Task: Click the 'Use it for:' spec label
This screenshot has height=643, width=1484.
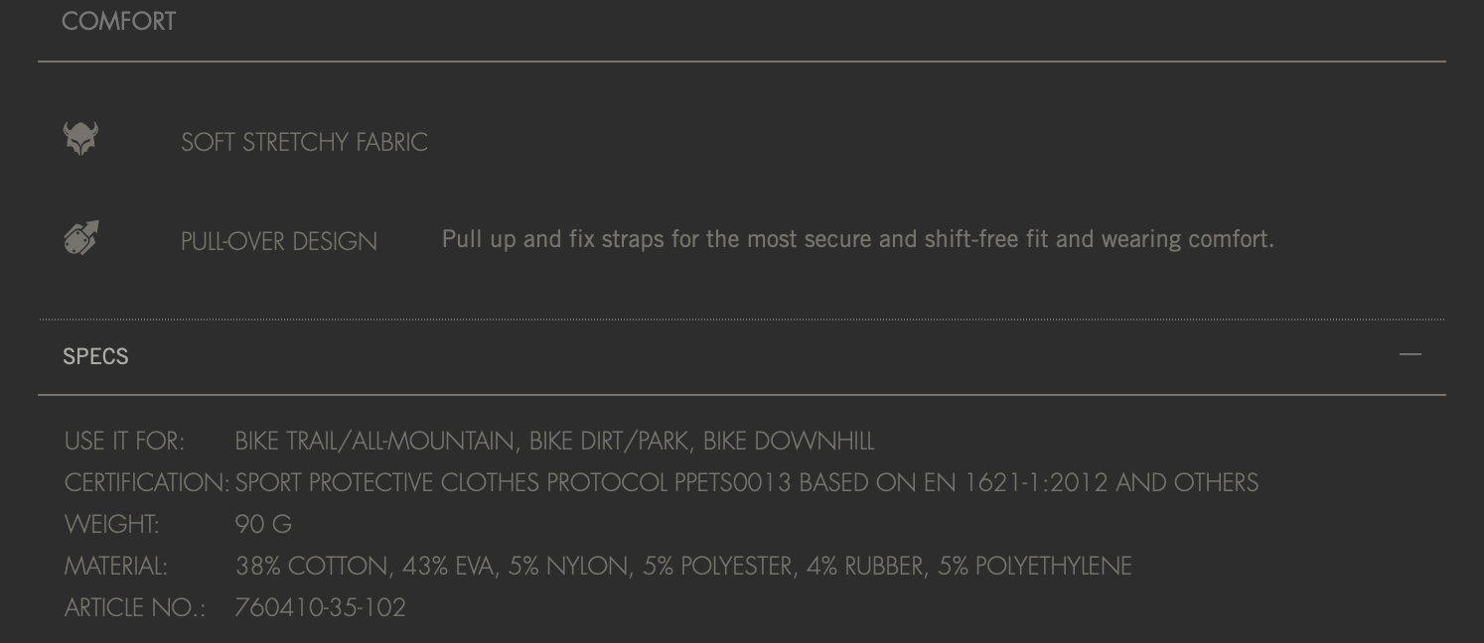Action: tap(124, 441)
